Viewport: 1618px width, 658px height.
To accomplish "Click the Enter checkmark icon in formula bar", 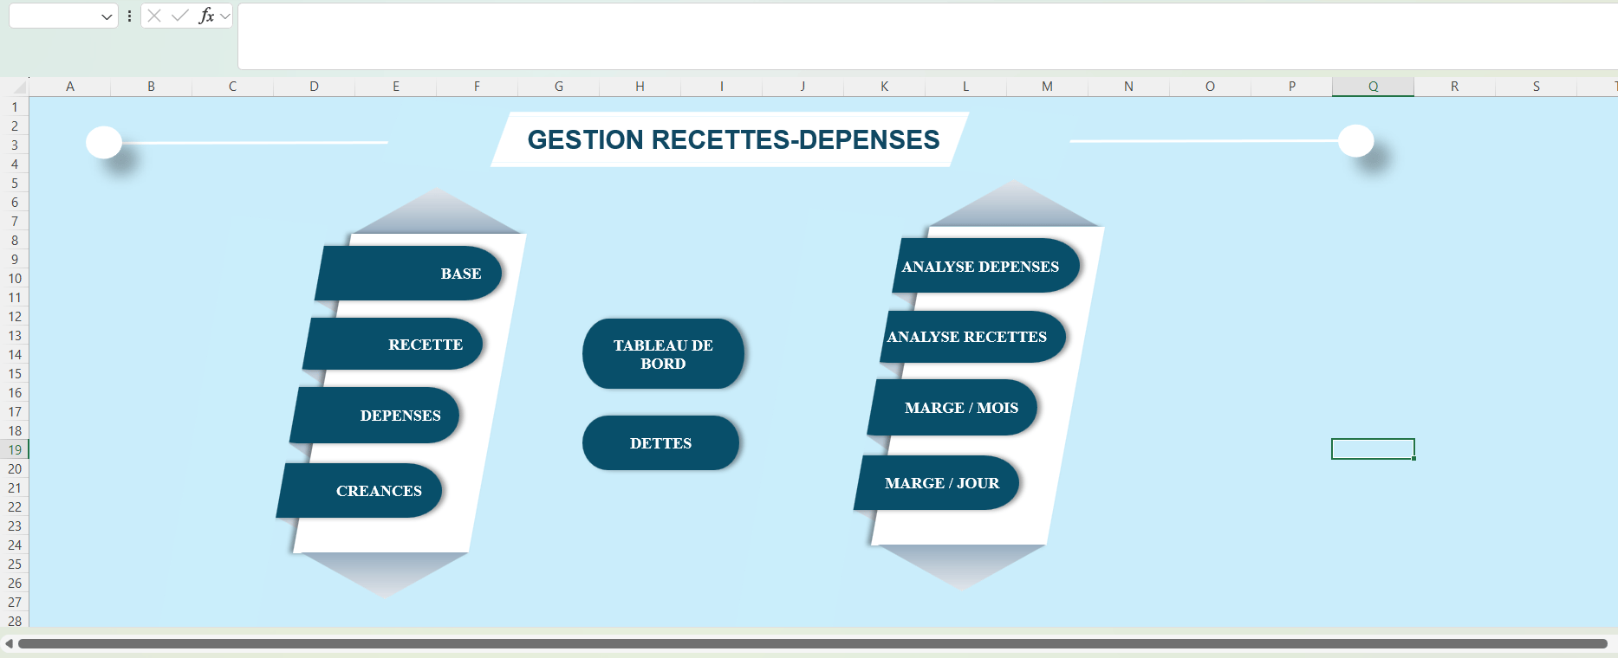I will click(180, 16).
